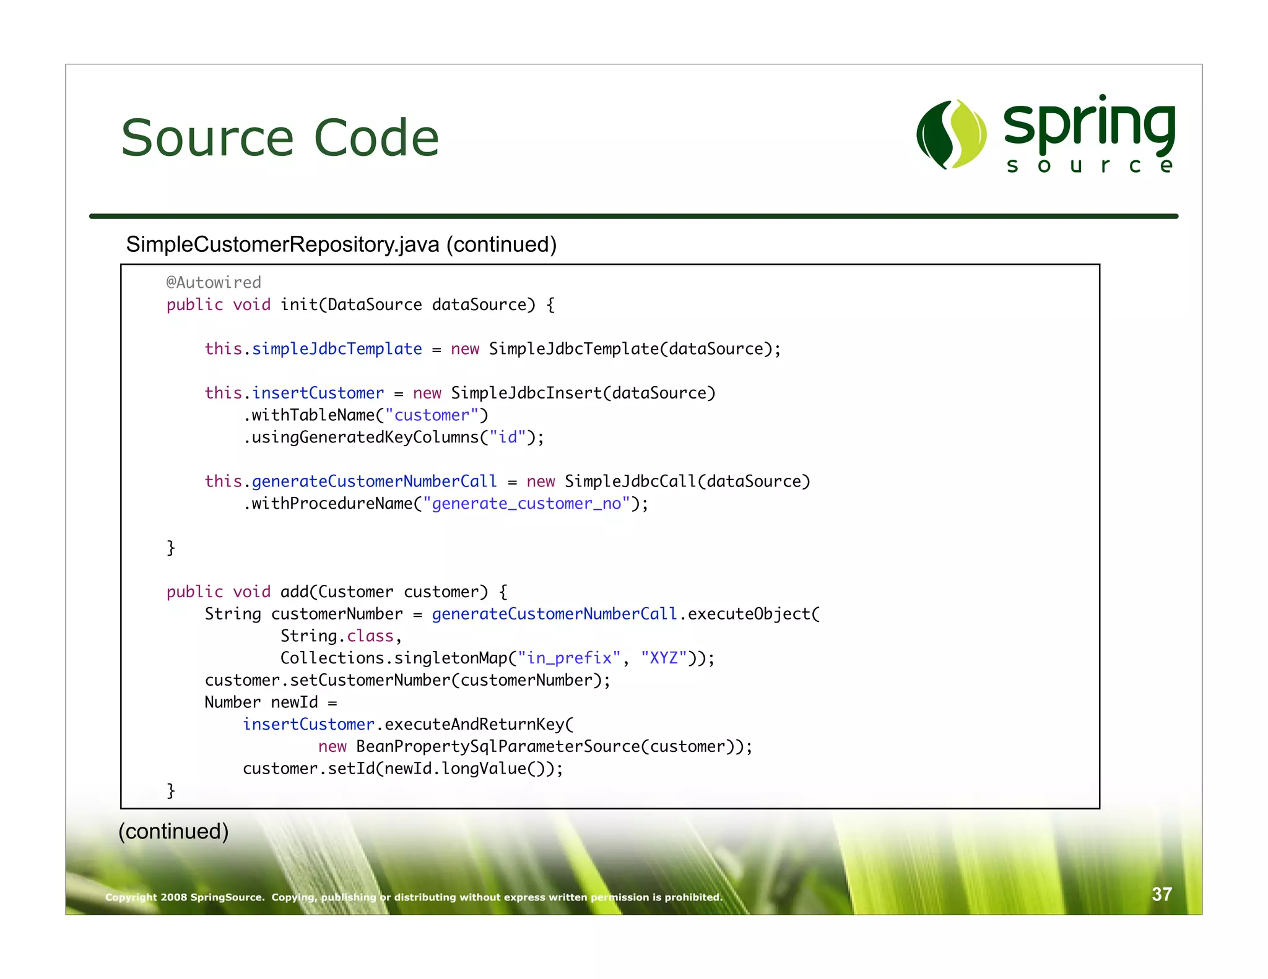Click the '(continued)' note below the code box

click(173, 831)
